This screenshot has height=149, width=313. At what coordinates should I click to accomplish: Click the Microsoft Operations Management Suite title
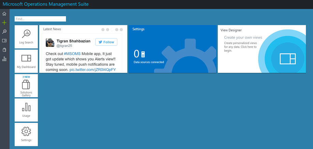45,4
